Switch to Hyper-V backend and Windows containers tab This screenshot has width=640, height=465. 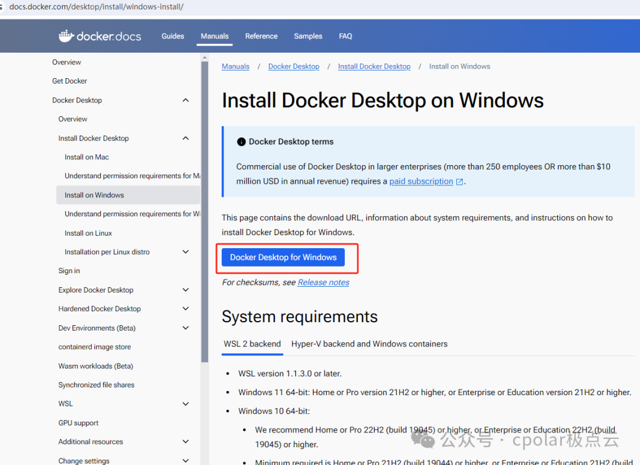click(x=369, y=344)
